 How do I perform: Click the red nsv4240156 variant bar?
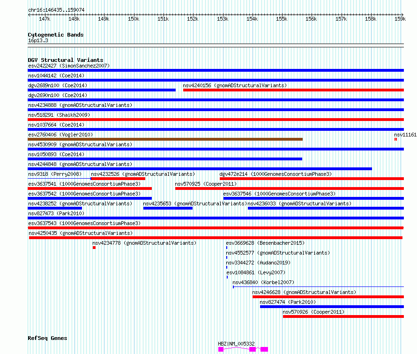[294, 90]
